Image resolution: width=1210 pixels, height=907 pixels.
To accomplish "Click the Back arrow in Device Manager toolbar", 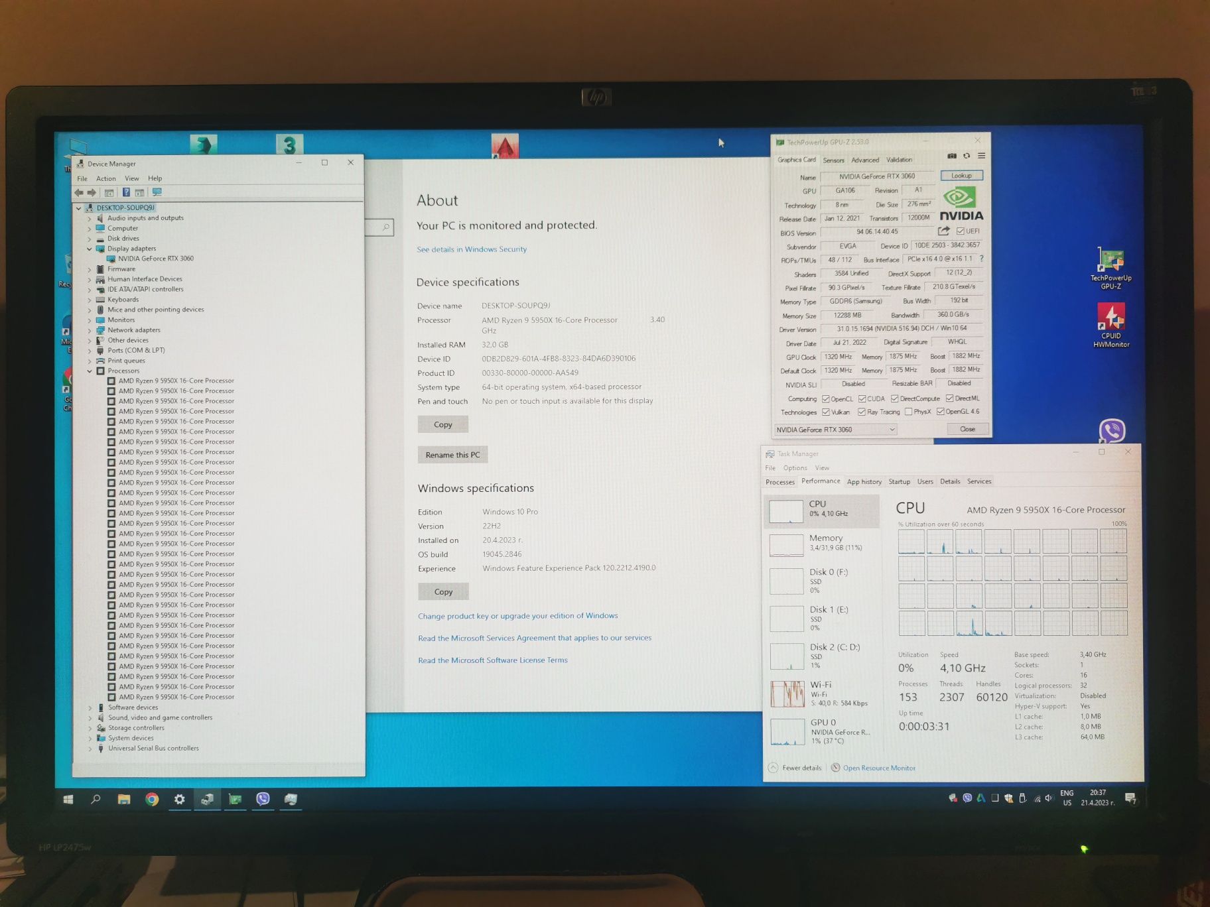I will pyautogui.click(x=79, y=193).
